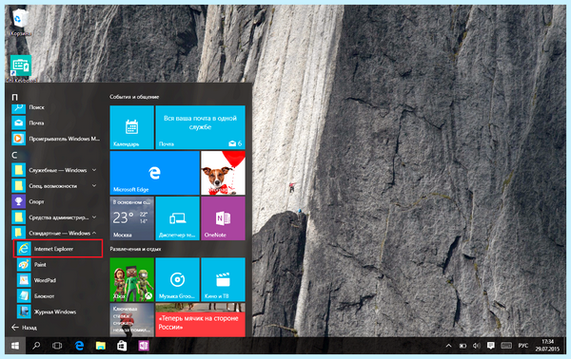Open Поиск app in list

point(56,107)
